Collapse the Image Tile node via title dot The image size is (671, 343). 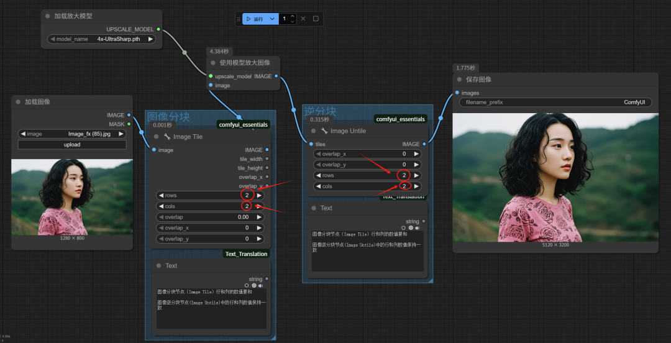pyautogui.click(x=157, y=137)
